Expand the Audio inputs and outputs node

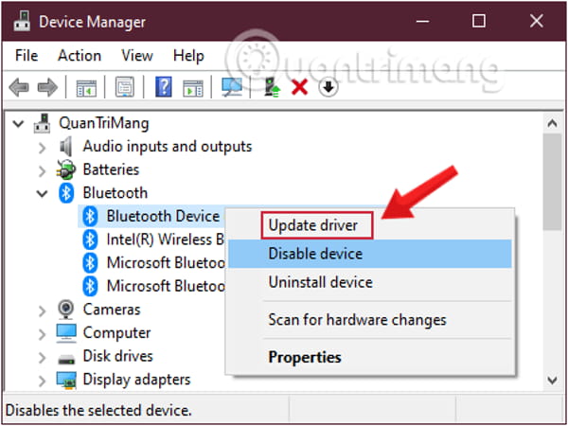42,148
